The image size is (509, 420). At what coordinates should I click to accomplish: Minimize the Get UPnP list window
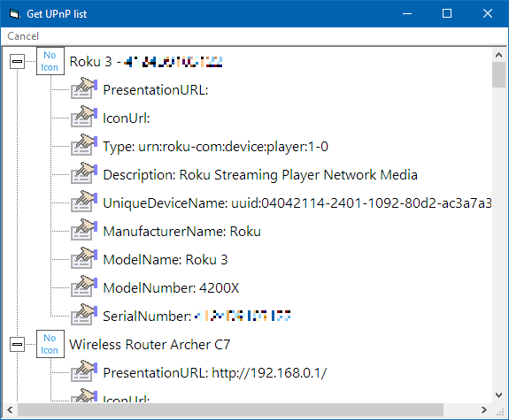(407, 13)
